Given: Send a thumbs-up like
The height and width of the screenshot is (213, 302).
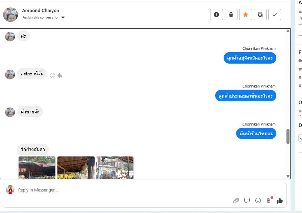Looking at the screenshot, I should (279, 201).
